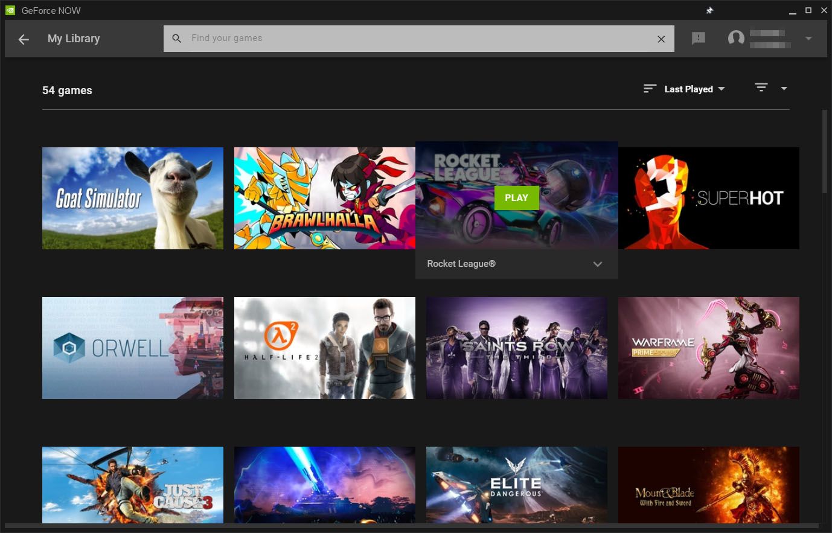Open the account menu dropdown arrow
832x533 pixels.
point(808,38)
